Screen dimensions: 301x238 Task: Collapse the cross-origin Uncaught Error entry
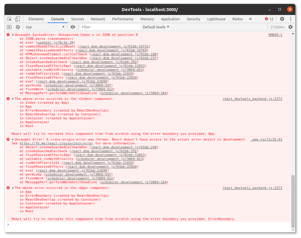[x=13, y=139]
